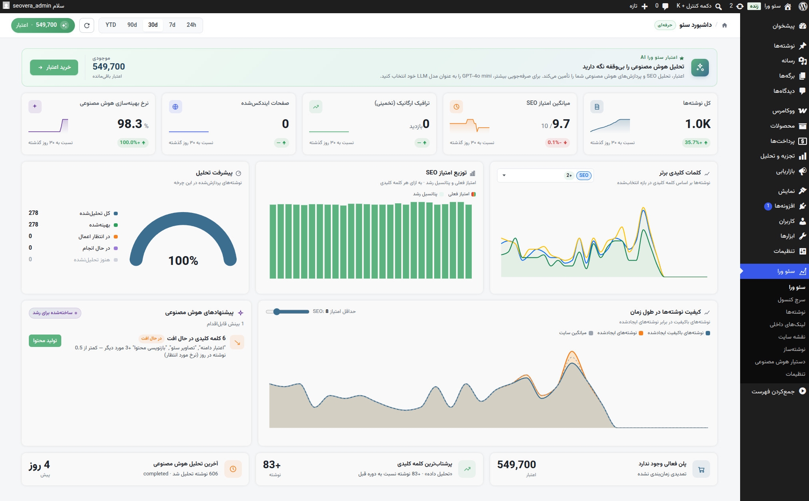Click the 100% progress gauge

[x=183, y=240]
